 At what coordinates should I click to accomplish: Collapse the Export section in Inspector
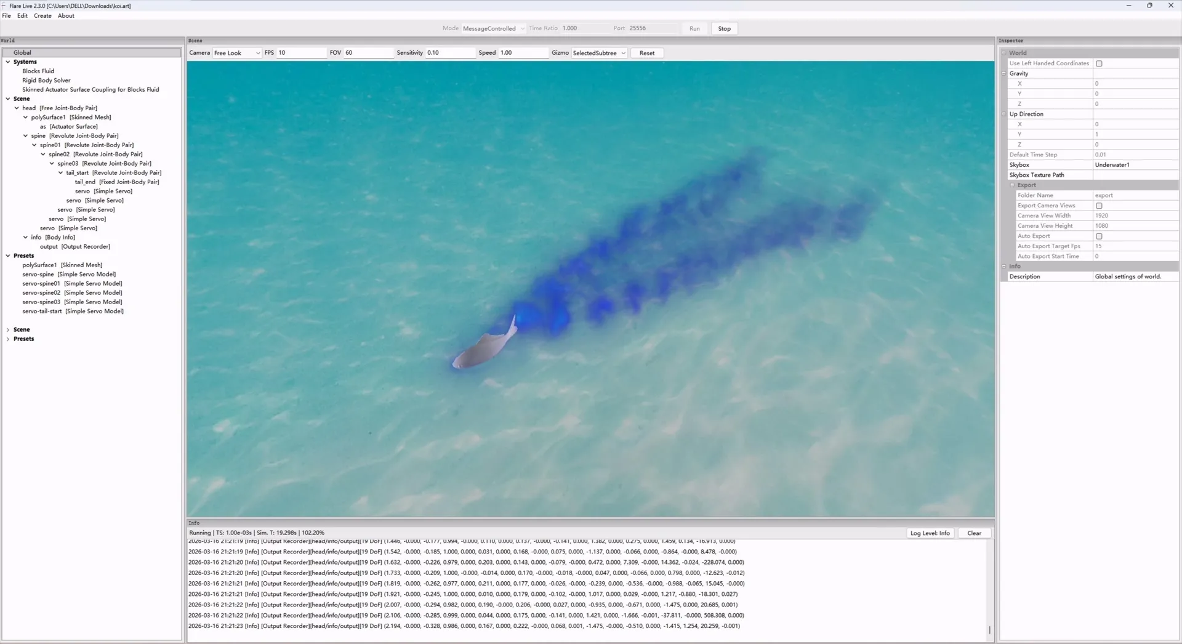click(x=1012, y=185)
